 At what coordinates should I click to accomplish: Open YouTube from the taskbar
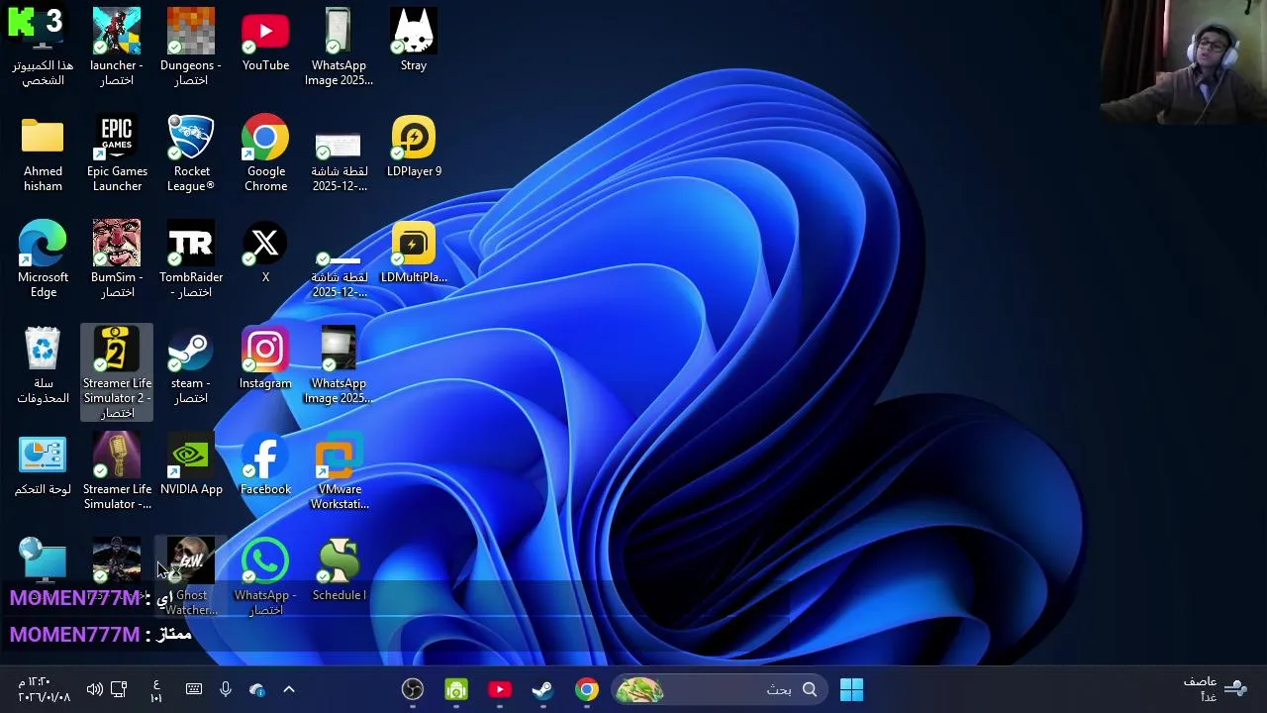click(x=500, y=689)
